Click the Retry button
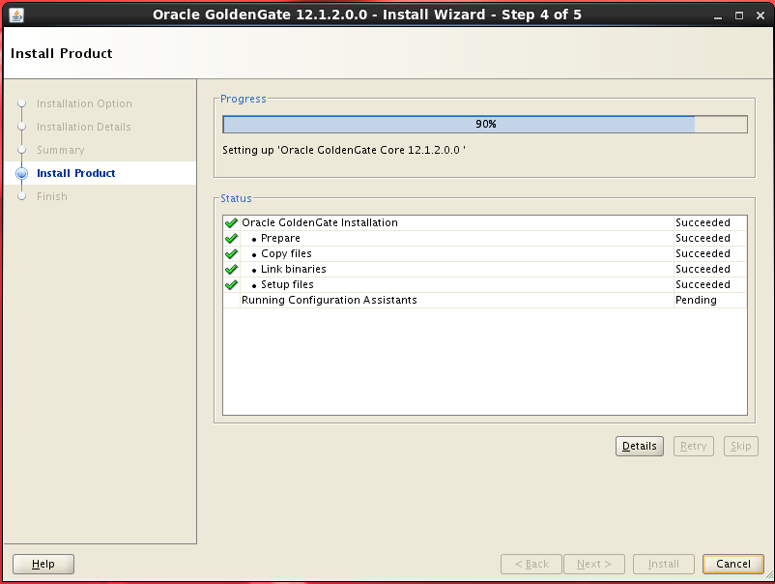The image size is (775, 584). click(x=694, y=446)
